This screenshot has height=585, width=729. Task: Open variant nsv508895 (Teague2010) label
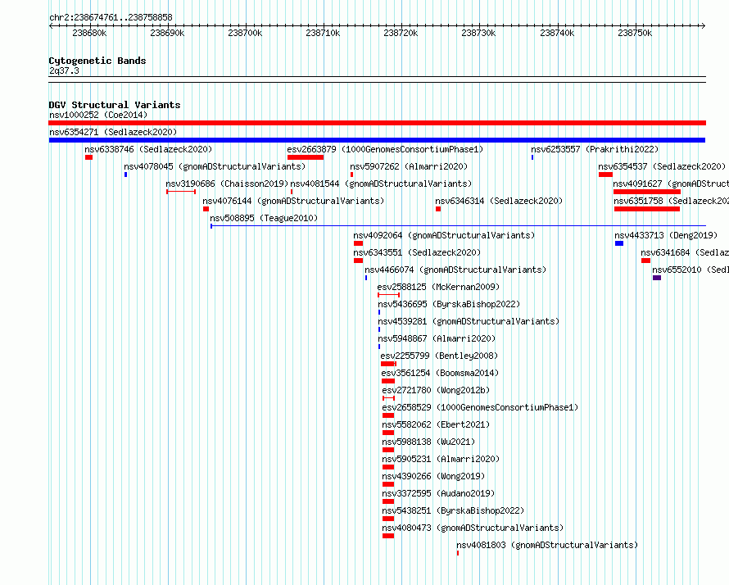(x=264, y=218)
